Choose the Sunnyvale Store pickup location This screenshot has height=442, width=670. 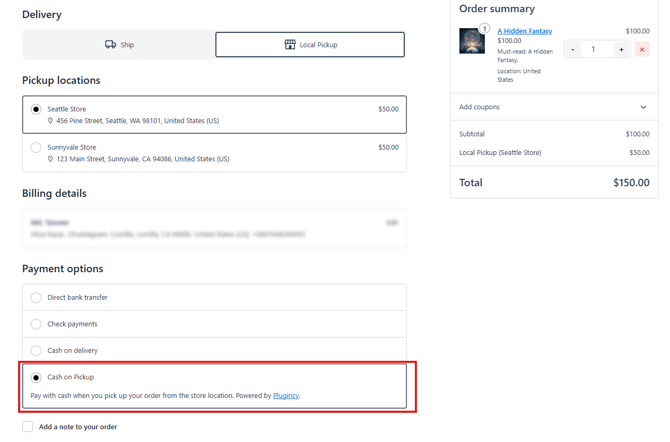[x=36, y=148]
